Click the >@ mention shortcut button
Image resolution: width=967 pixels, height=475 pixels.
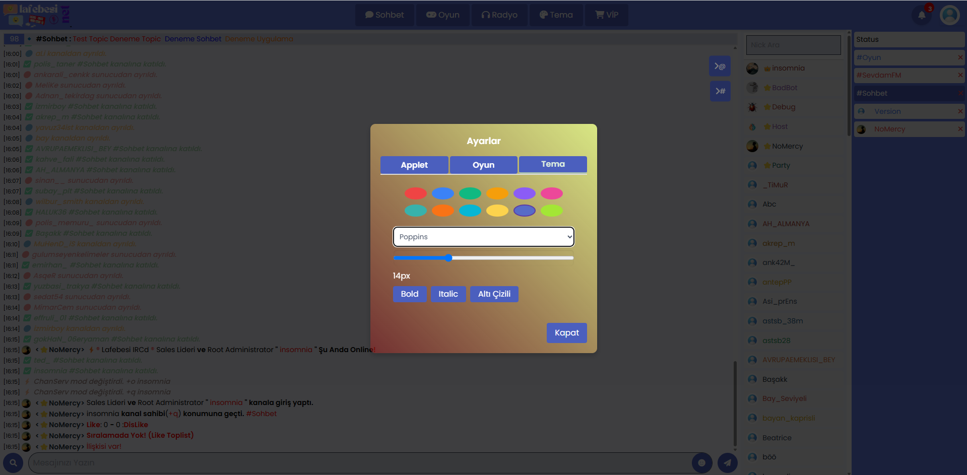tap(720, 66)
